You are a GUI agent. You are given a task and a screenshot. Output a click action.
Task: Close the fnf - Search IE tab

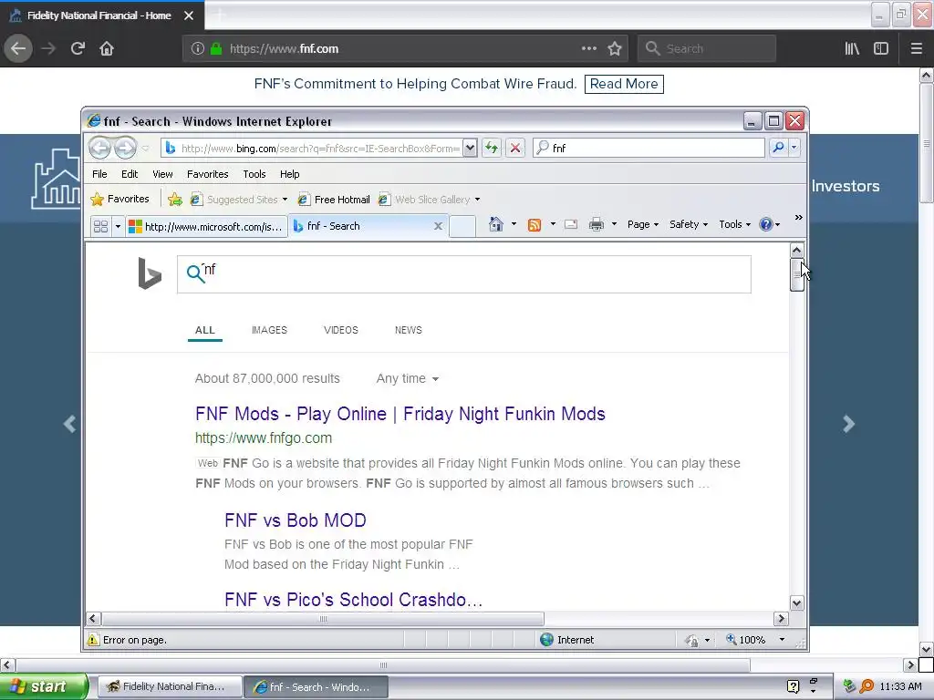coord(438,226)
